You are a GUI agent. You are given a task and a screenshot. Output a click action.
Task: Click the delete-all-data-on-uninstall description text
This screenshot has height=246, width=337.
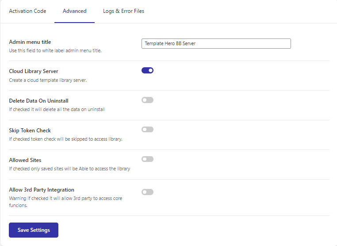click(x=57, y=109)
